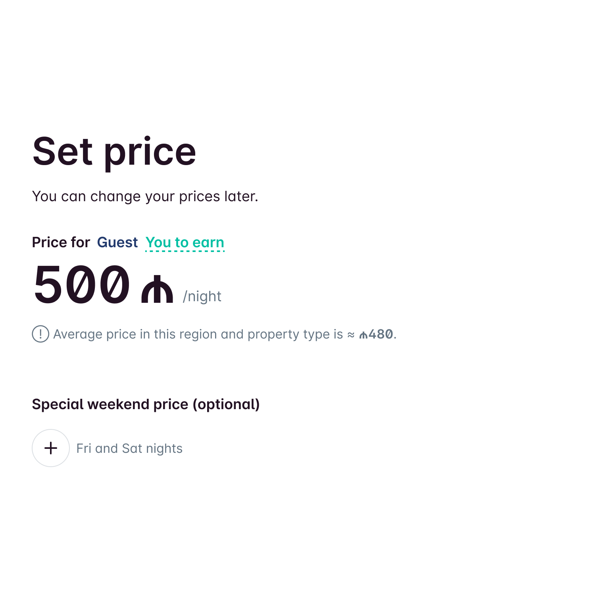Click the 'You can change your prices later' text
This screenshot has height=604, width=604.
click(145, 196)
